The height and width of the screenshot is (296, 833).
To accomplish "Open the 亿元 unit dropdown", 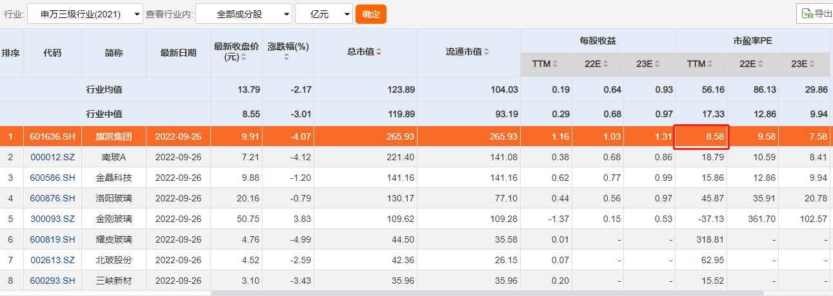I will (324, 14).
